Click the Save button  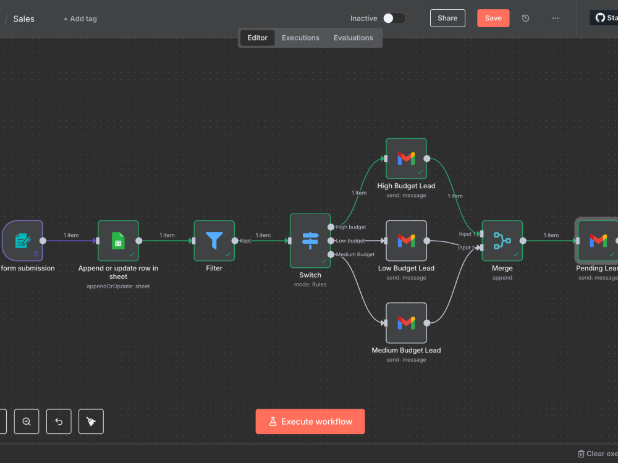click(493, 18)
